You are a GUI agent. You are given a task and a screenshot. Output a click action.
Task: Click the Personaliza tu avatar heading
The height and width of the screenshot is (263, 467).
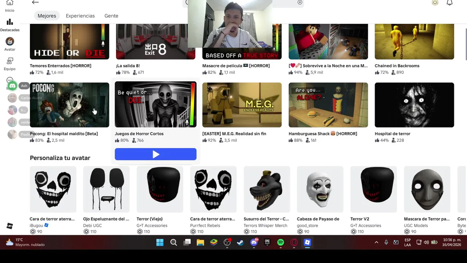coord(60,158)
